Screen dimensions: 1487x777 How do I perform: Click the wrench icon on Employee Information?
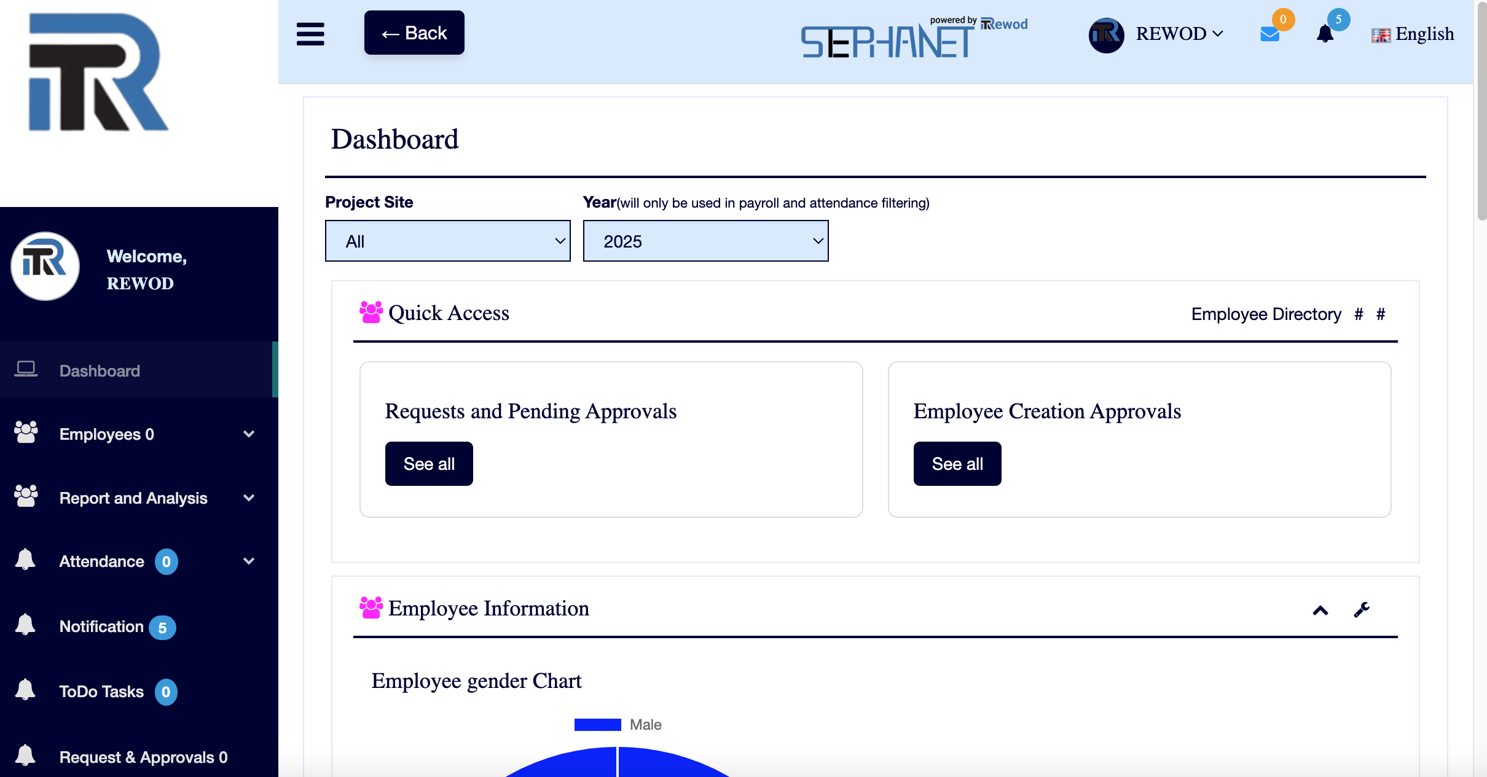tap(1362, 609)
